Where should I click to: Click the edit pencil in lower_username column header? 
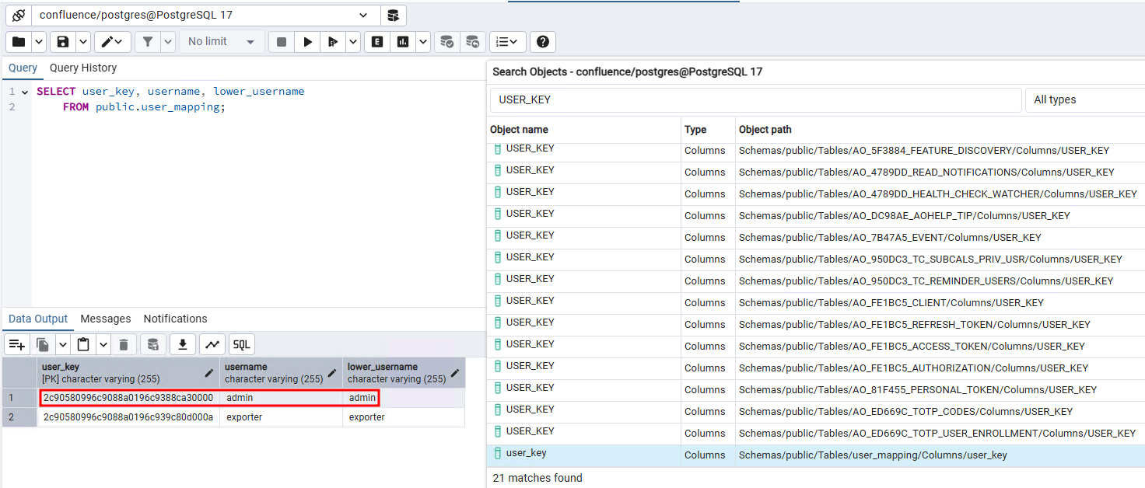455,373
